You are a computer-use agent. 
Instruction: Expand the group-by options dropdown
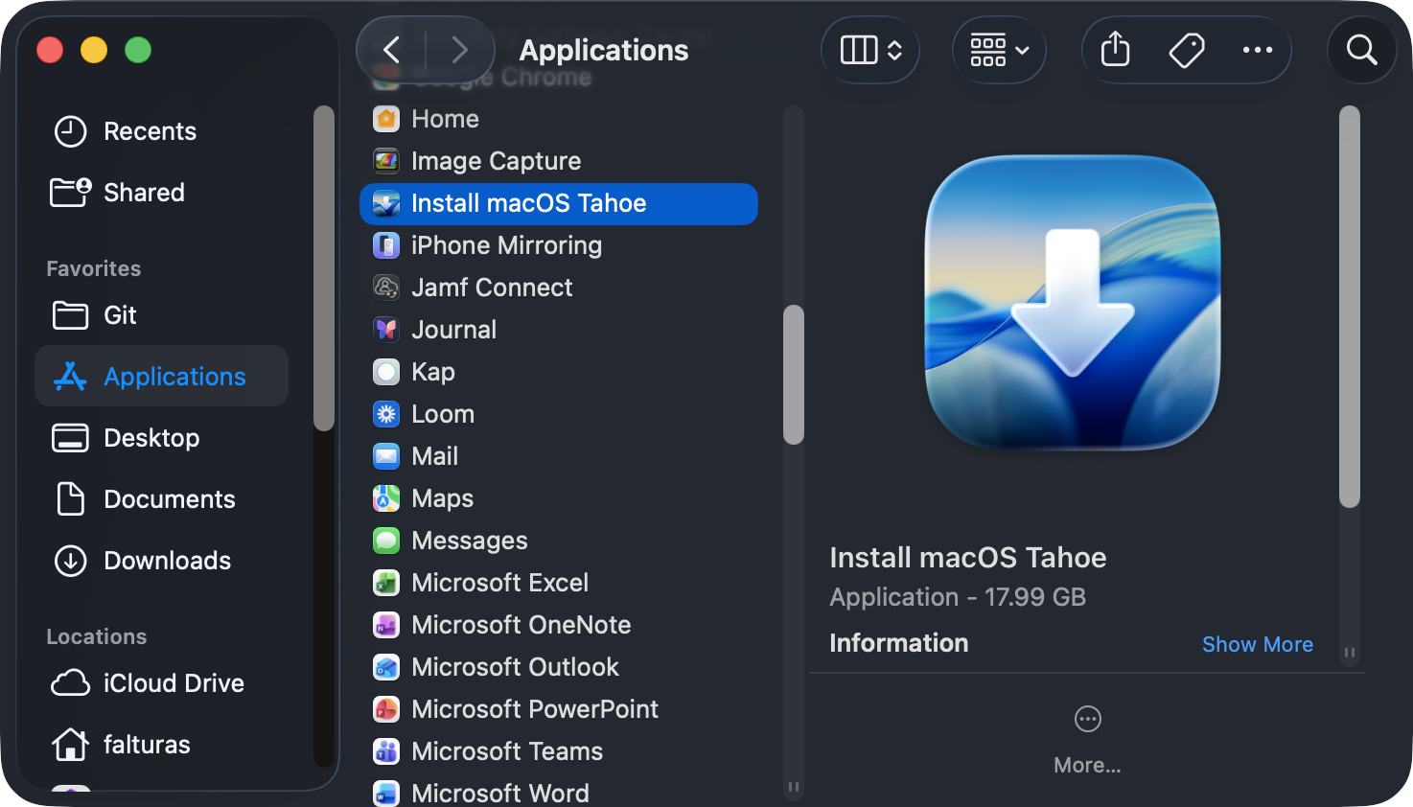coord(999,50)
